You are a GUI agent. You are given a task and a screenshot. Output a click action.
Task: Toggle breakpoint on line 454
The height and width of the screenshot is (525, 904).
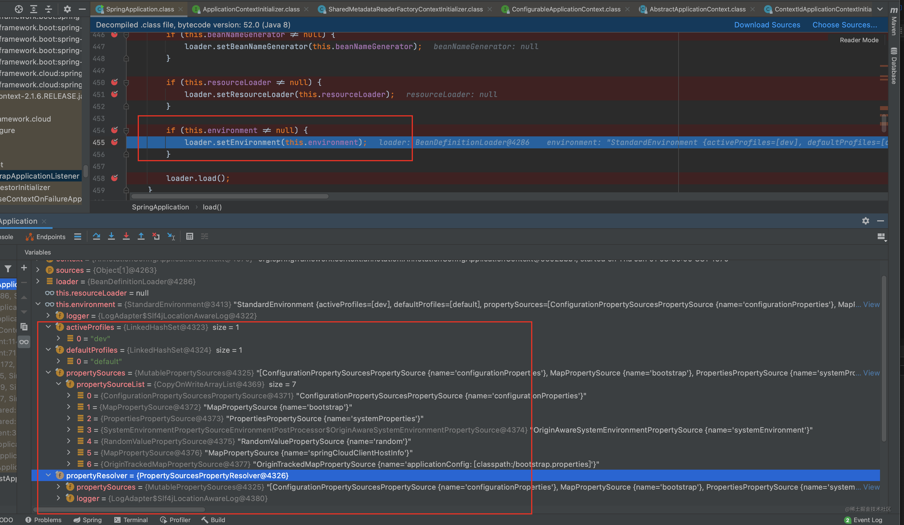[115, 130]
